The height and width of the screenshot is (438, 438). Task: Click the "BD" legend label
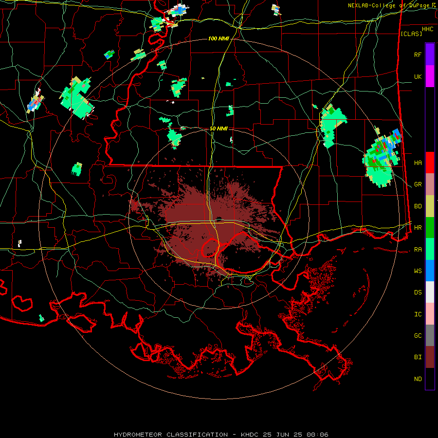418,206
